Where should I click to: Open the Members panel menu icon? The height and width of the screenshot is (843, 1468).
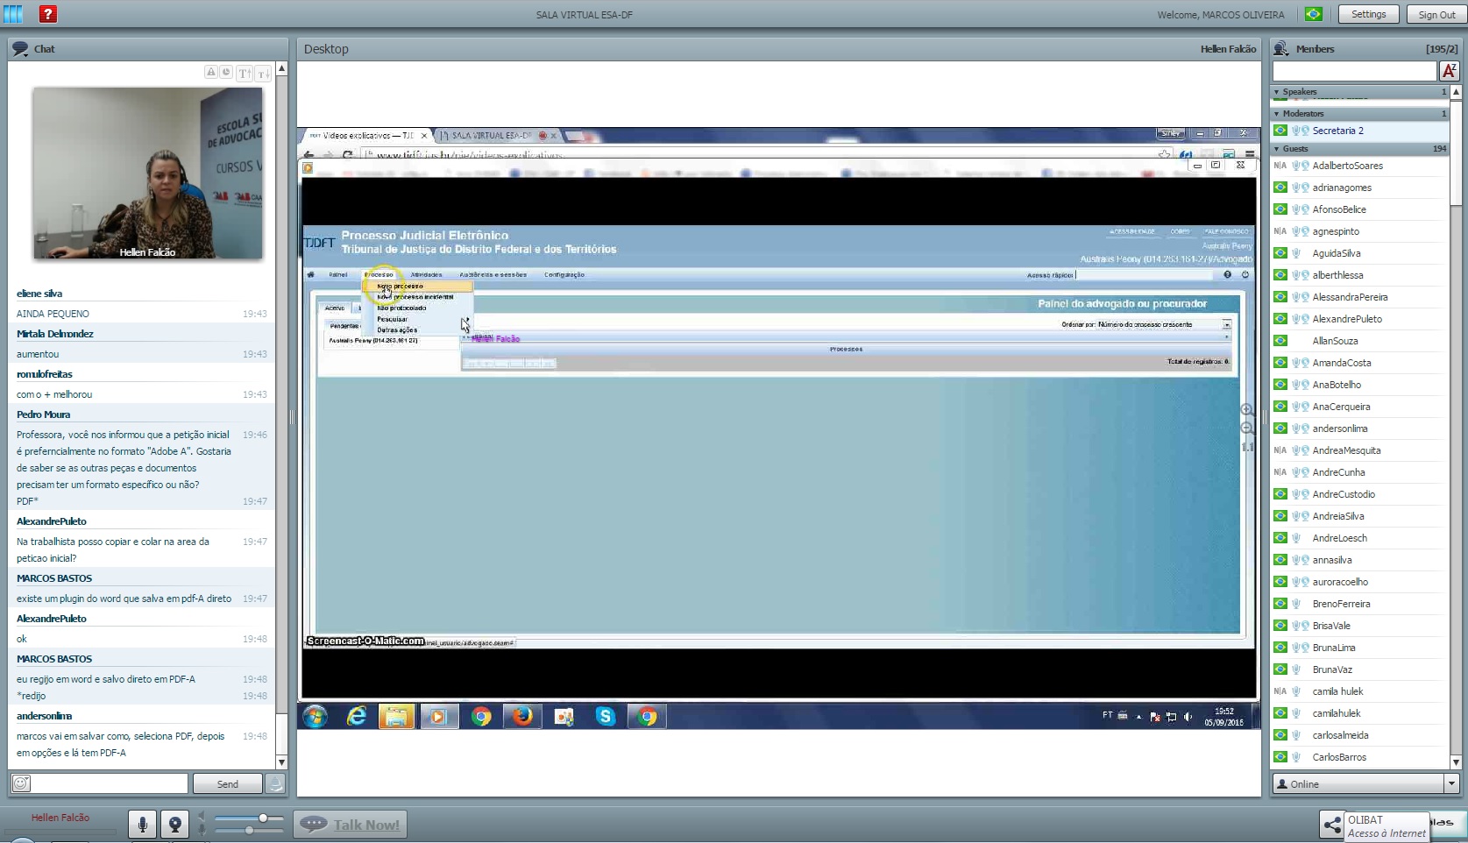(1280, 49)
